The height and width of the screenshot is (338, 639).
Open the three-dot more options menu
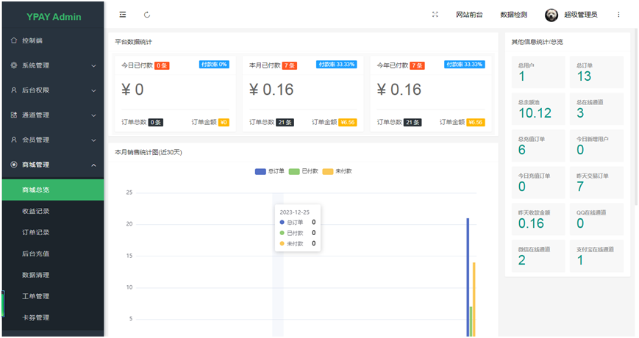tap(618, 15)
